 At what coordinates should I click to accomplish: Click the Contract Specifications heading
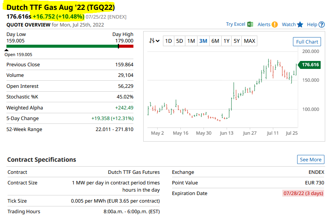(42, 159)
